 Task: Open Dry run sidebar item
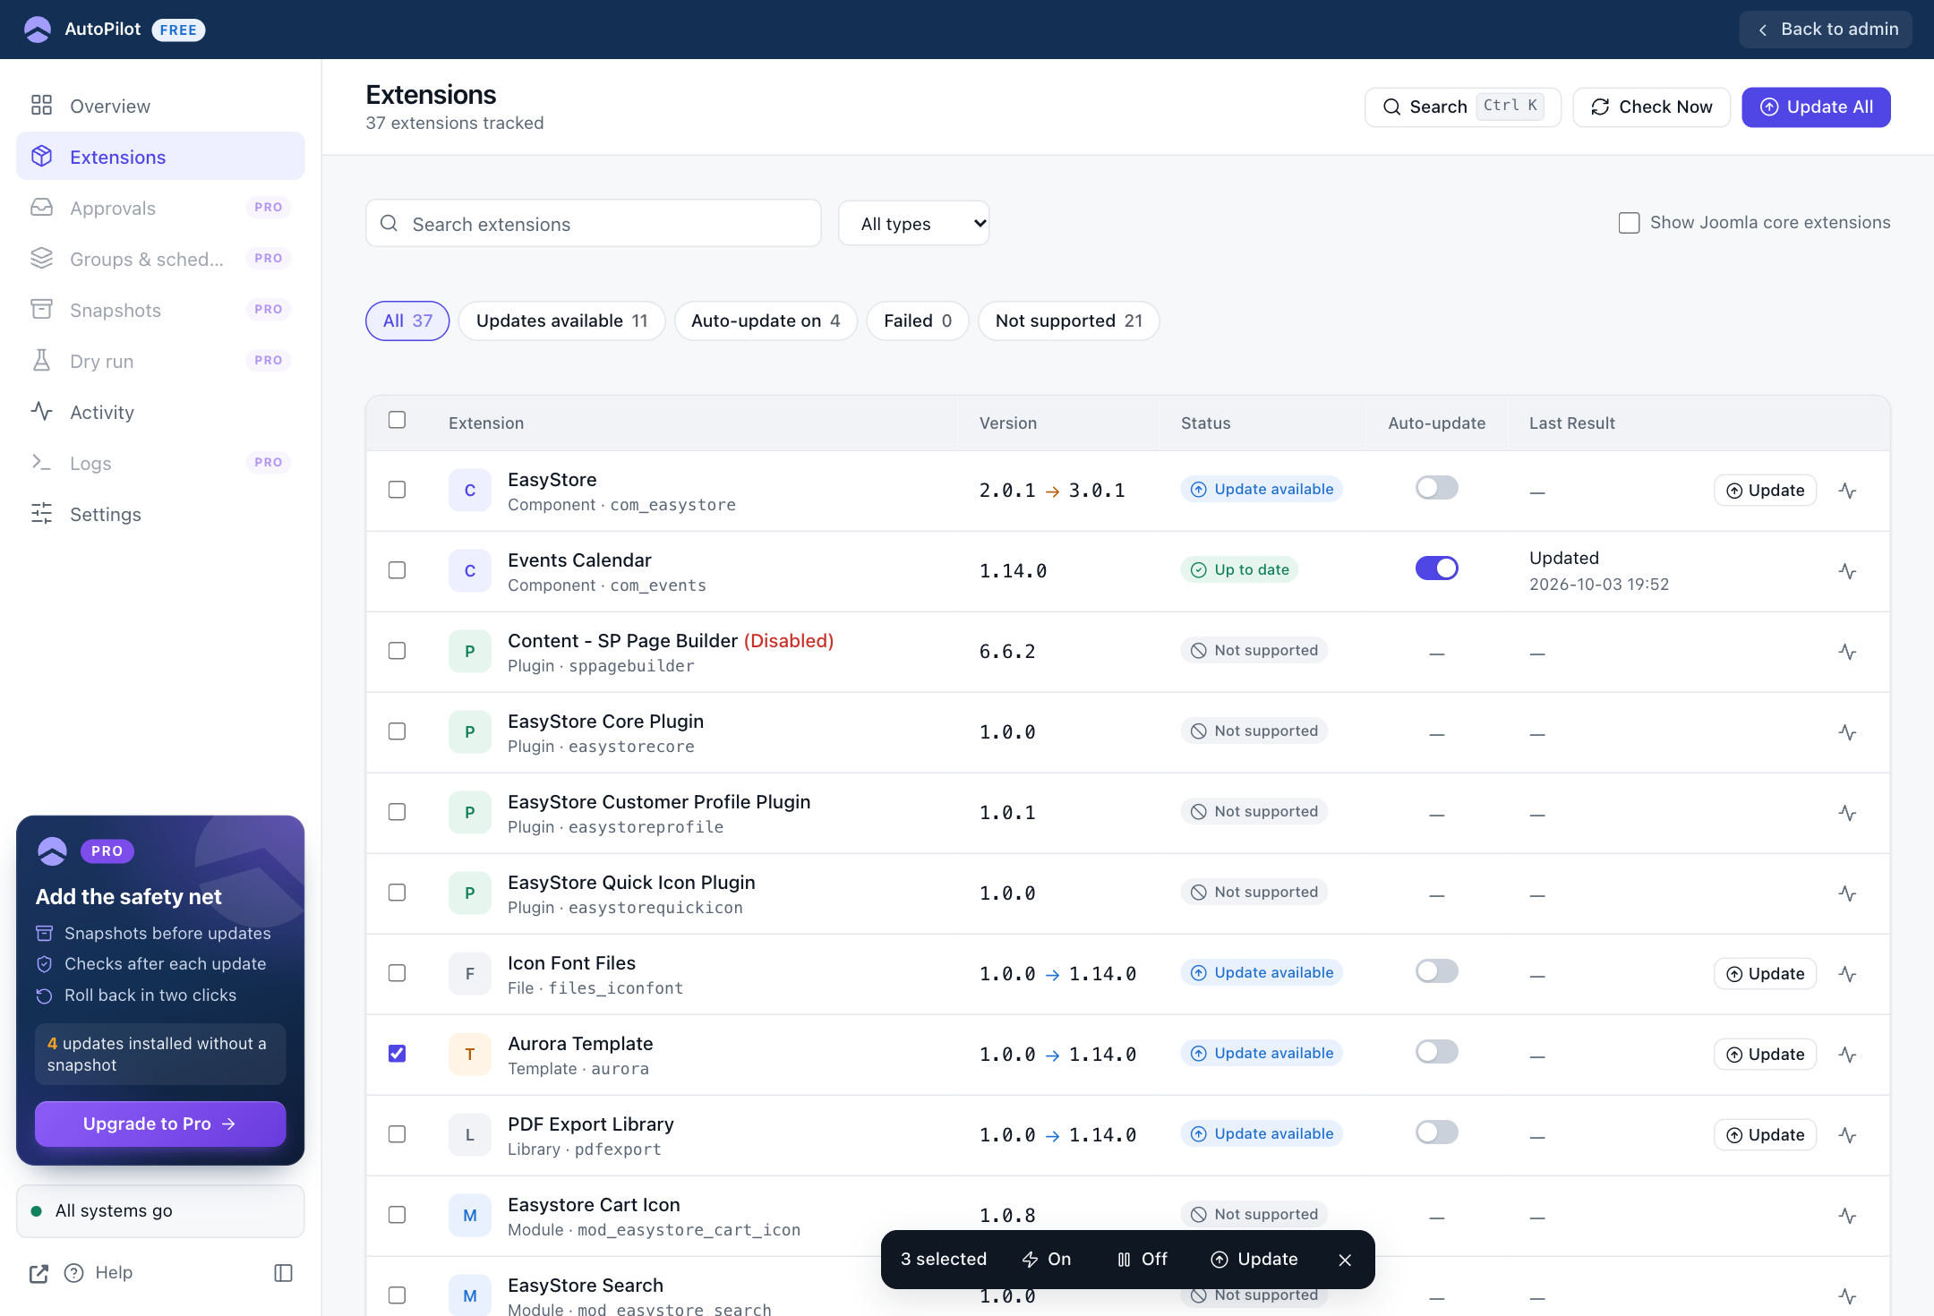(x=160, y=361)
